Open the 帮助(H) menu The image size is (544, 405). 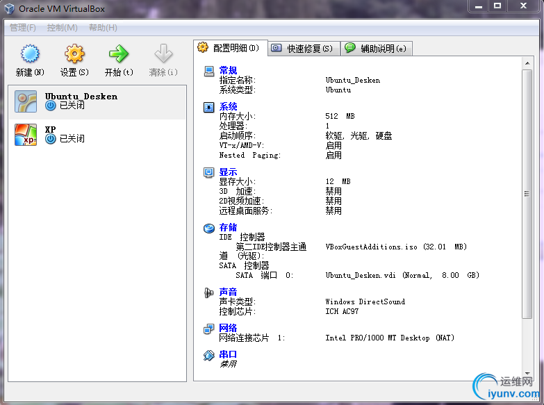click(103, 27)
